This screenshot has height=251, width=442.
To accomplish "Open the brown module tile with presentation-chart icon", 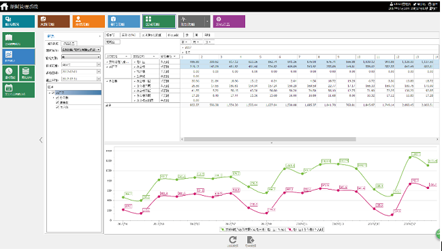I will pyautogui.click(x=54, y=21).
